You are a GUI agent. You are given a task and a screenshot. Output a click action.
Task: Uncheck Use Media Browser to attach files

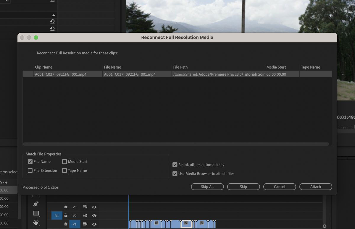[175, 174]
